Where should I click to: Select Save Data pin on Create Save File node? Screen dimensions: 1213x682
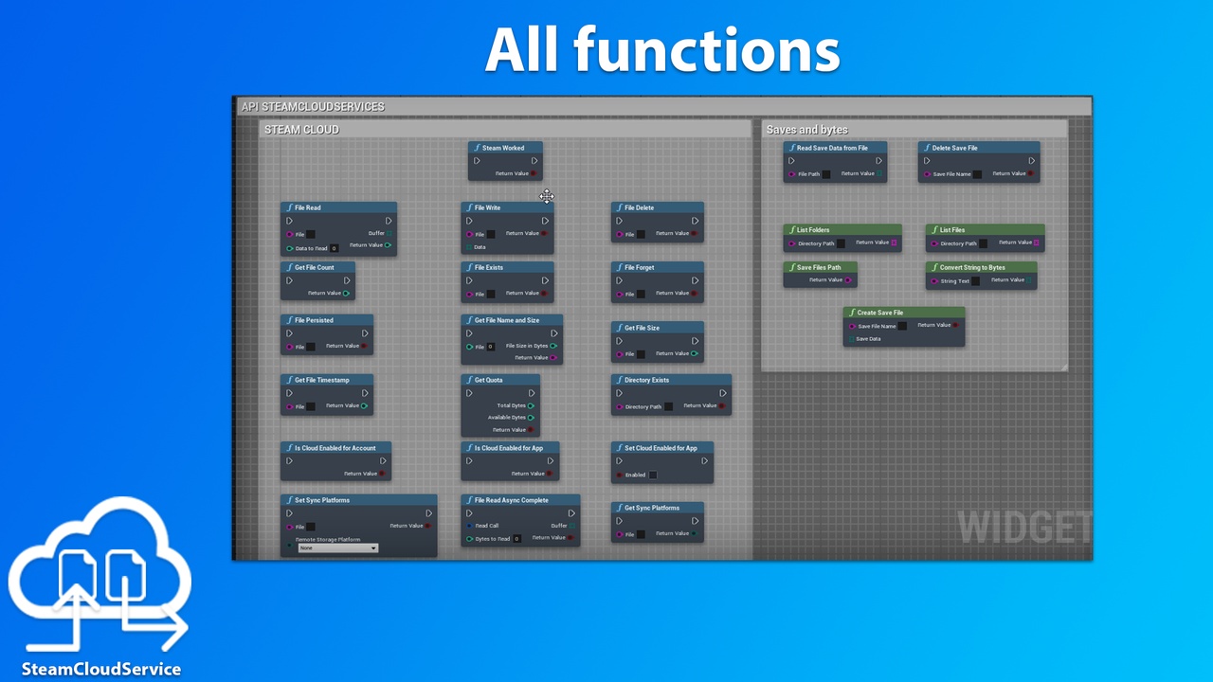click(x=851, y=338)
